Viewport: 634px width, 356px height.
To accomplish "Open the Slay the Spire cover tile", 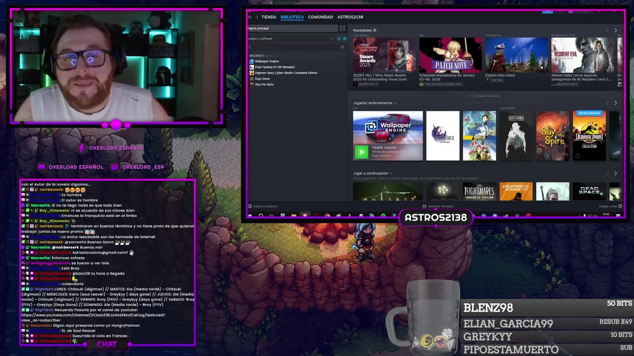I will (x=553, y=136).
